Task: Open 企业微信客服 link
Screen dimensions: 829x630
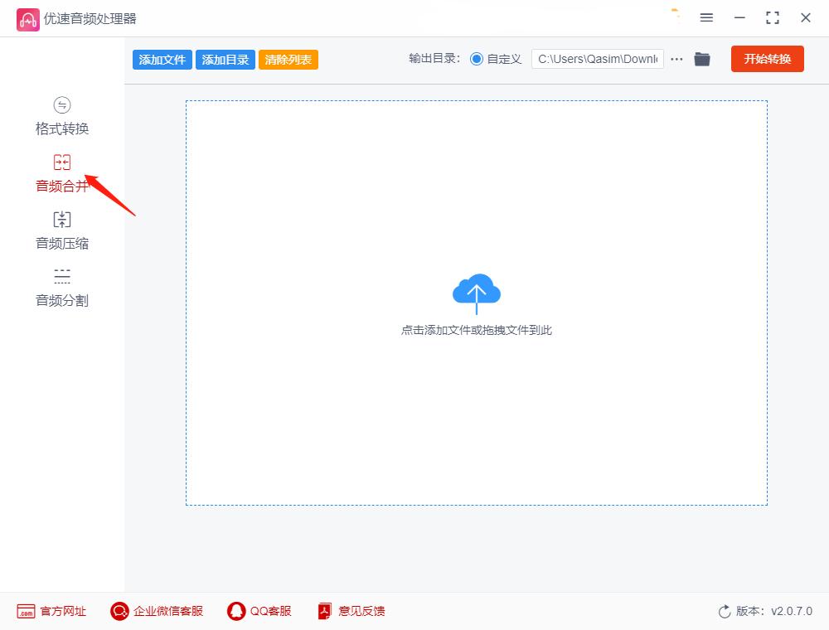Action: 168,612
